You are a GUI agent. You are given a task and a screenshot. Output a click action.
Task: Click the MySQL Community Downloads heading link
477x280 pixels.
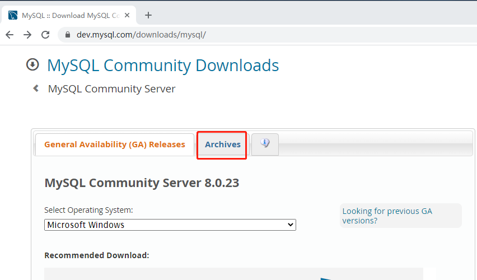(x=163, y=66)
